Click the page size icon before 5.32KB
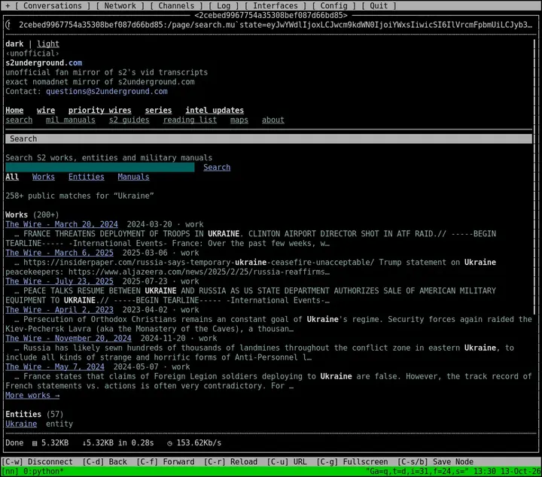 coord(35,443)
